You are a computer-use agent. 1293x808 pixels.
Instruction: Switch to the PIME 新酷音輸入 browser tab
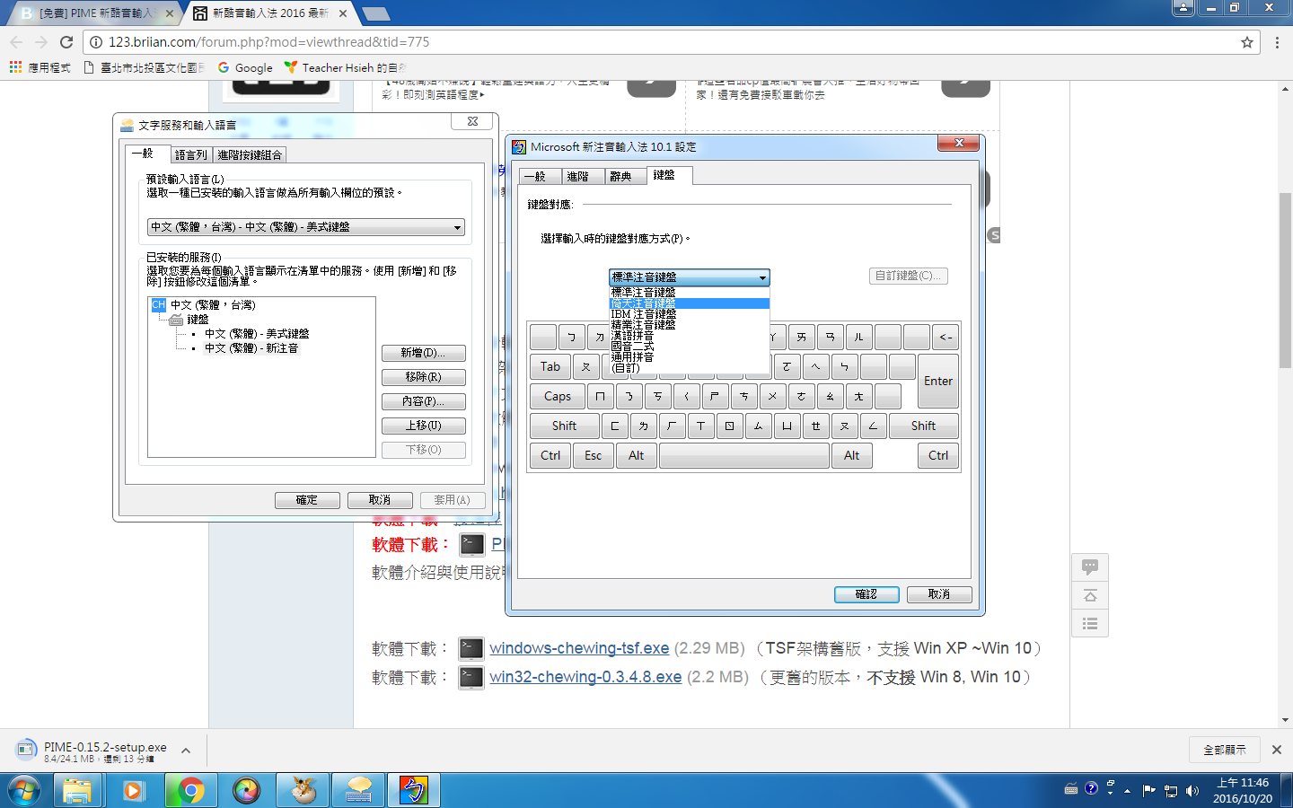click(x=95, y=13)
